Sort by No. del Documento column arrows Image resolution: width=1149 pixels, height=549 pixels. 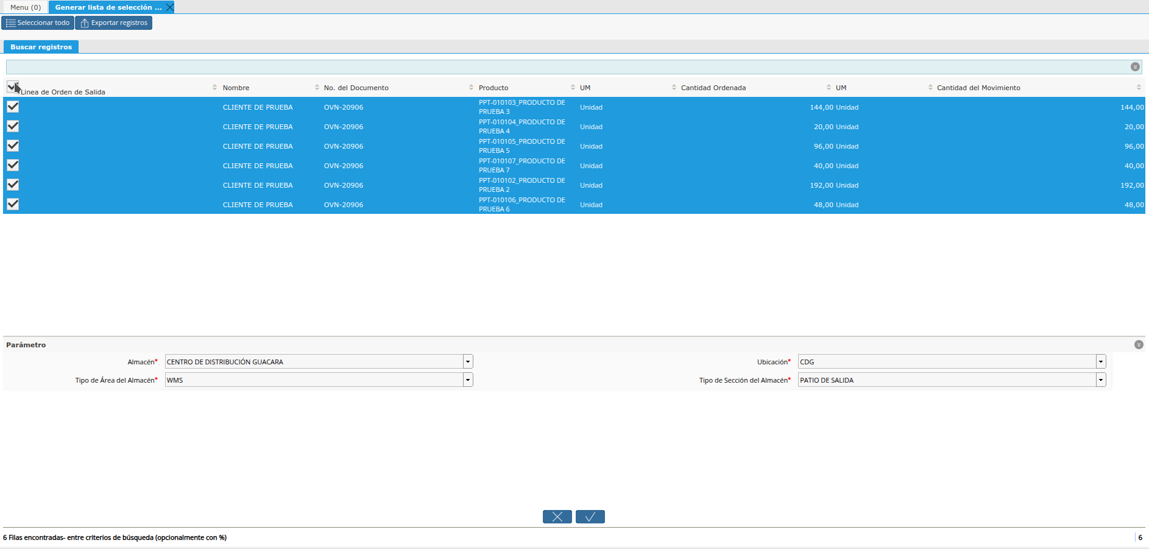point(471,88)
